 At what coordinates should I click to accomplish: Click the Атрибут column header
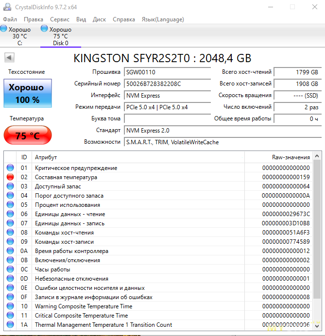click(46, 157)
